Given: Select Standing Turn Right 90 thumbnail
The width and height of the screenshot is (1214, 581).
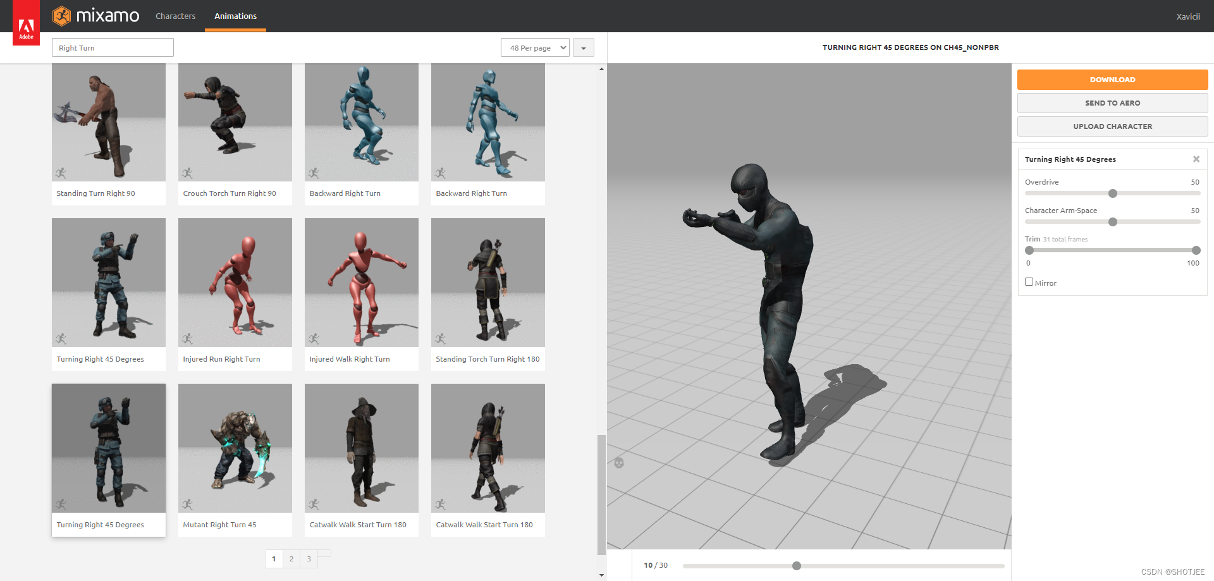Looking at the screenshot, I should click(109, 122).
